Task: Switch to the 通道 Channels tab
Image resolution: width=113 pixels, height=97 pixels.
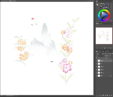Action: point(100,51)
